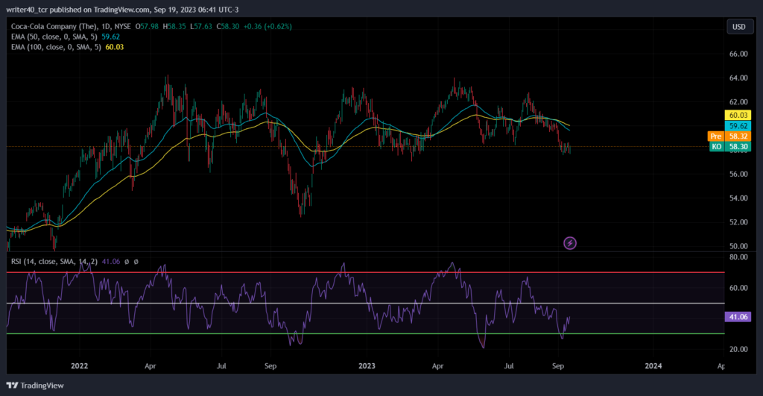
Task: Click the orange Pre 58.32 price label
Action: point(729,136)
